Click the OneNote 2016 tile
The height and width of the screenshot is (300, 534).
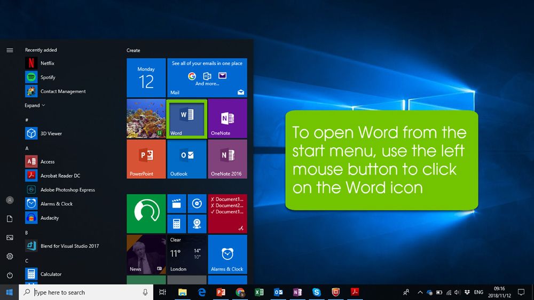[227, 159]
